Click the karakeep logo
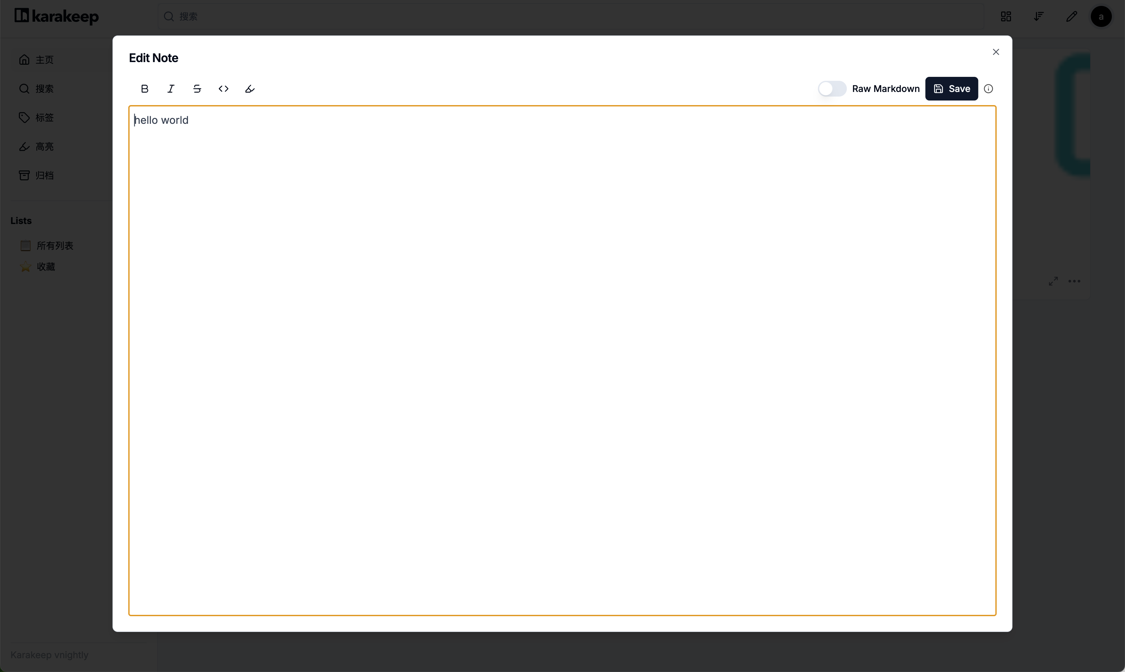Image resolution: width=1125 pixels, height=672 pixels. click(x=57, y=16)
